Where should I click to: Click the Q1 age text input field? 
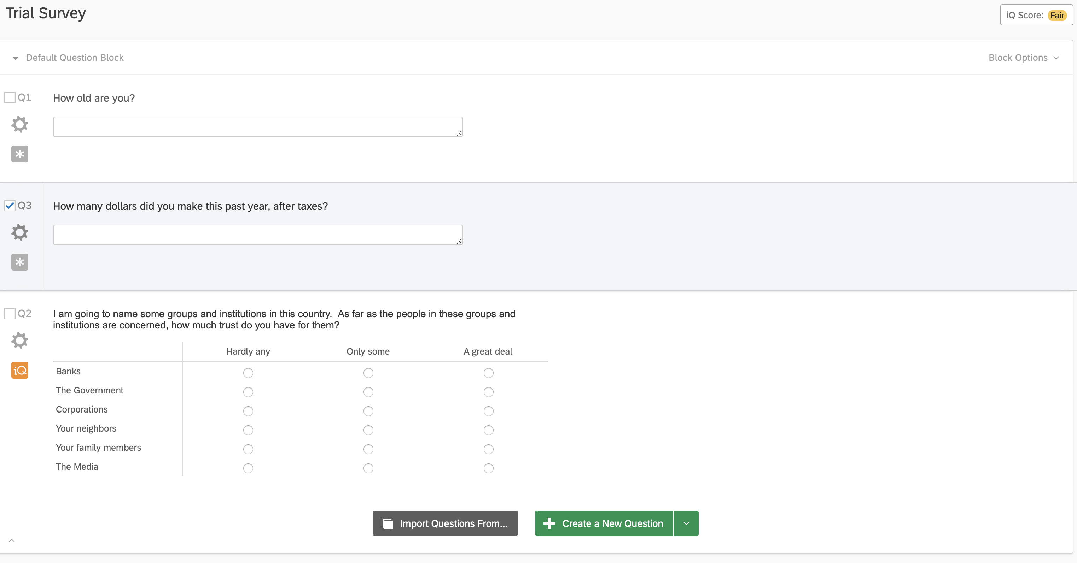pos(257,127)
